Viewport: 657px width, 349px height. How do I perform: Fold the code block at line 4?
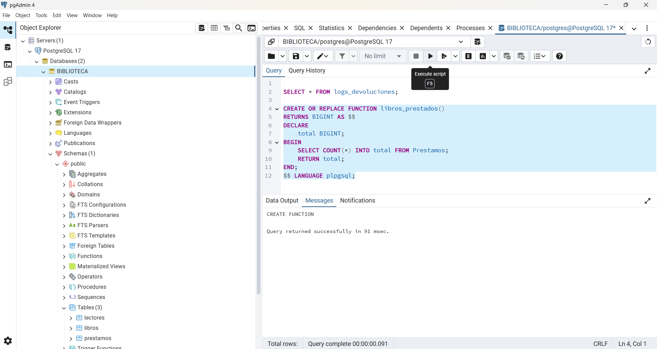click(277, 109)
